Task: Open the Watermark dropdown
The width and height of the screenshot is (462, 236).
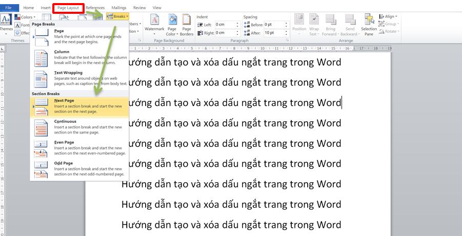Action: pos(154,25)
